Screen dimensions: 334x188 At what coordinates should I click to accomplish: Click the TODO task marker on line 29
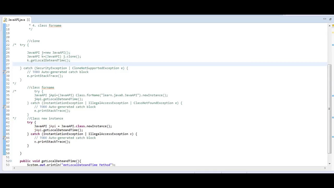click(4, 72)
